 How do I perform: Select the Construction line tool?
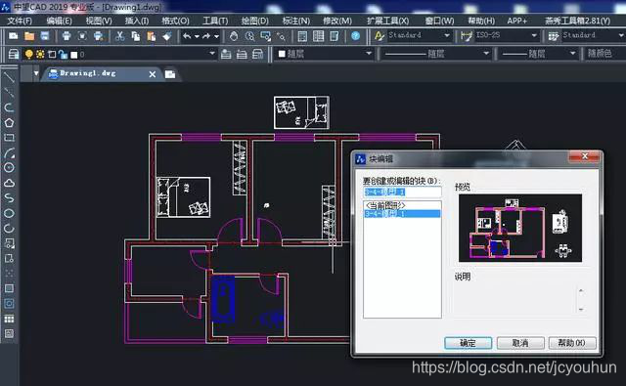pyautogui.click(x=9, y=93)
